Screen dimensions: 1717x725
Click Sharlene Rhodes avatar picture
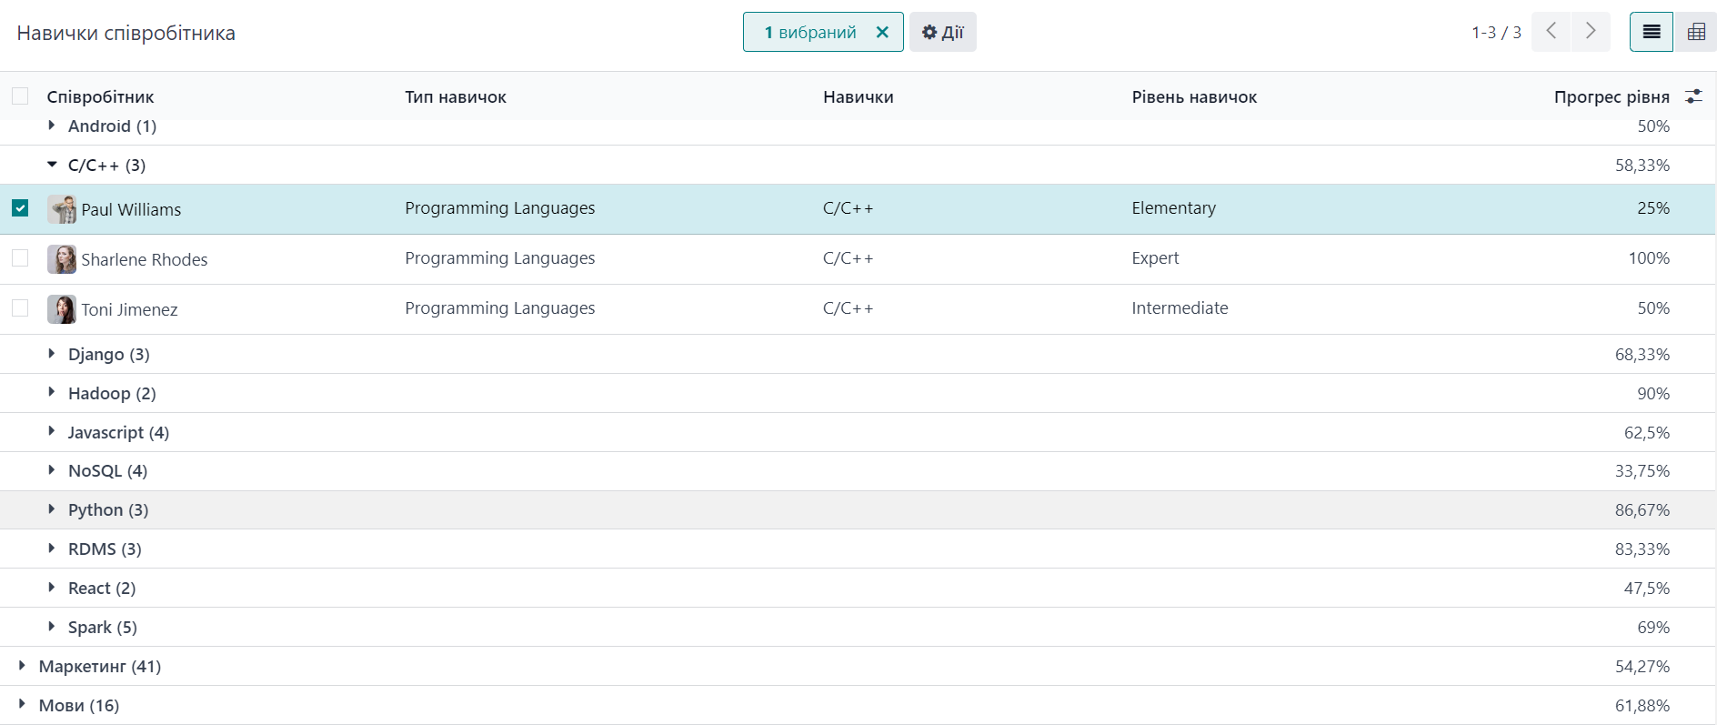(x=62, y=259)
